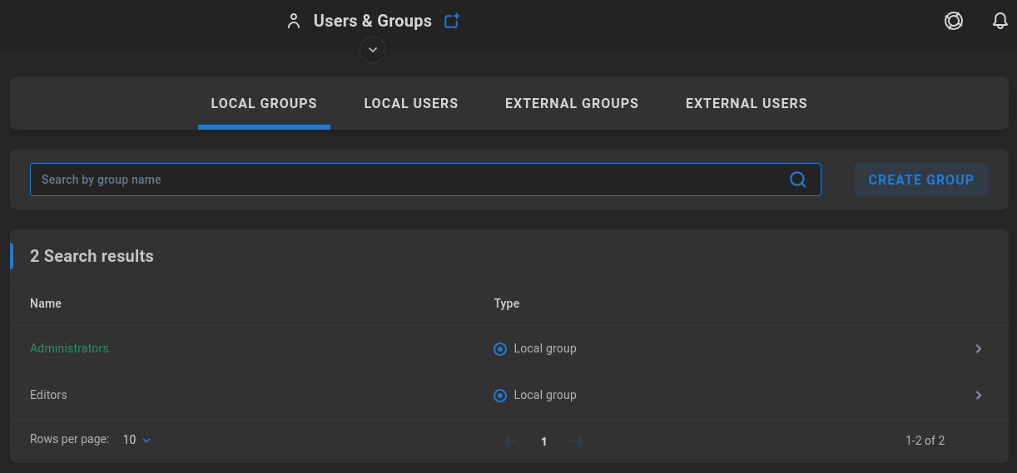1017x473 pixels.
Task: Click the user icon beside Users & Groups
Action: [x=293, y=22]
